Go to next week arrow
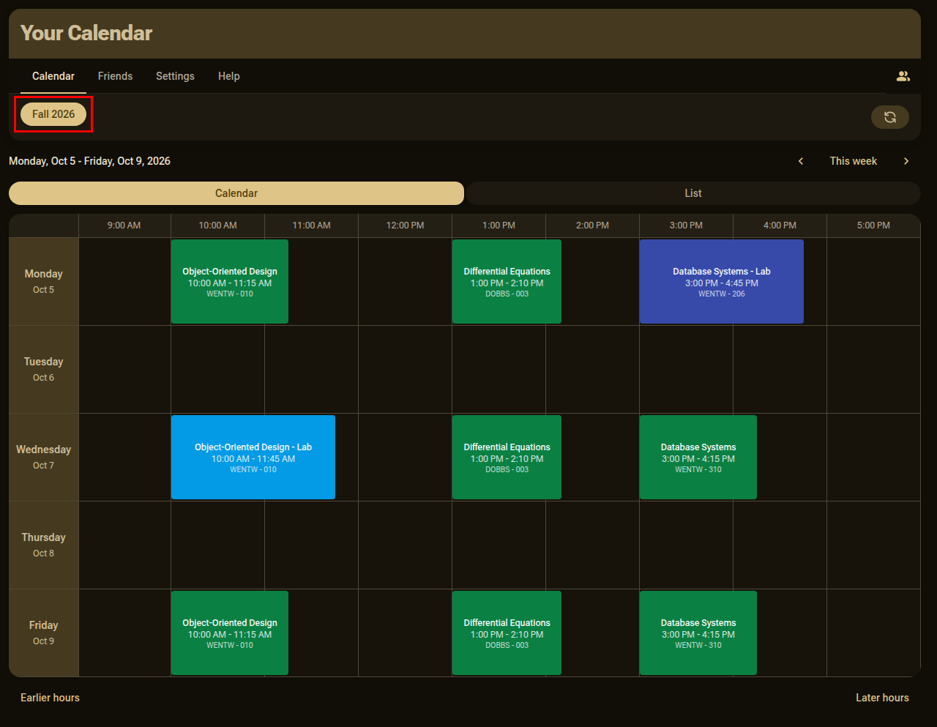This screenshot has width=937, height=727. coord(906,161)
